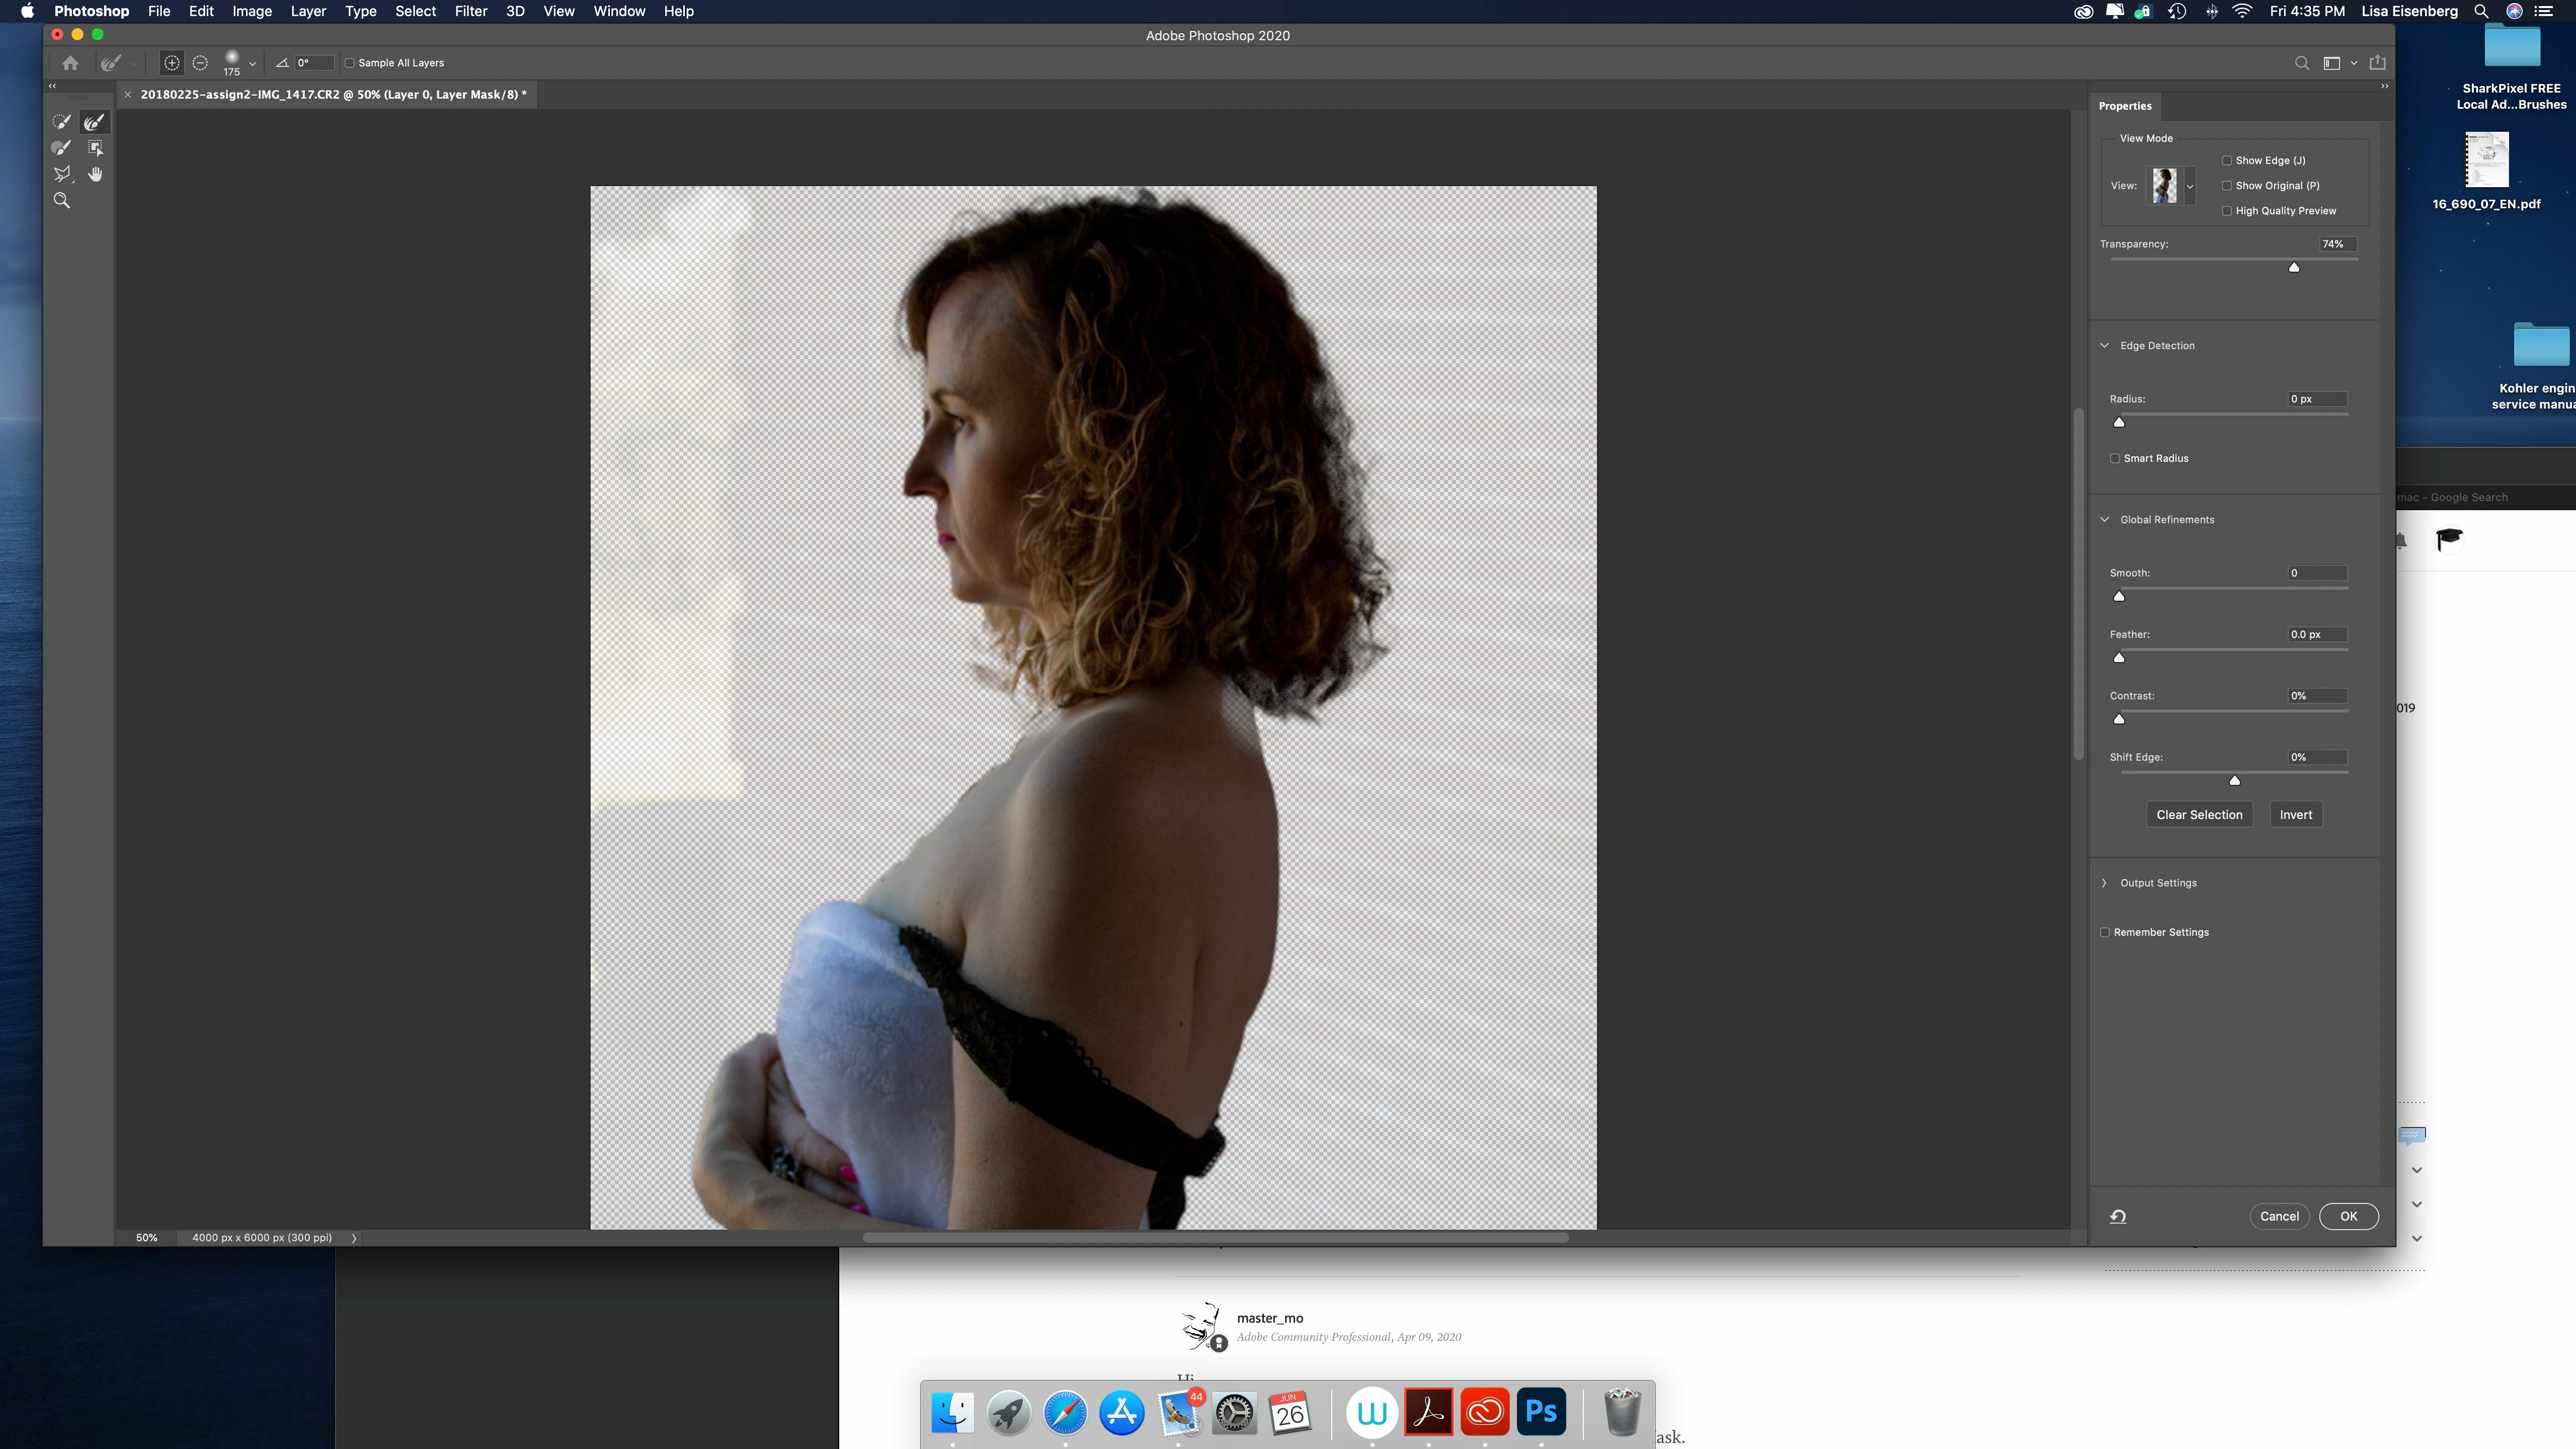Toggle Show Edge (J) checkbox
Viewport: 2576px width, 1449px height.
pyautogui.click(x=2227, y=160)
